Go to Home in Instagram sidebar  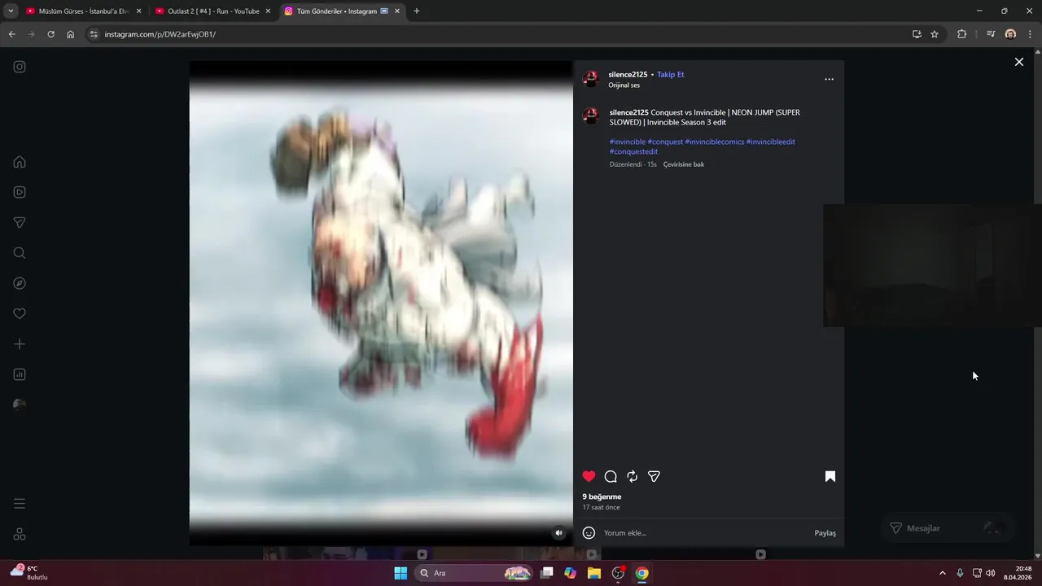20,162
